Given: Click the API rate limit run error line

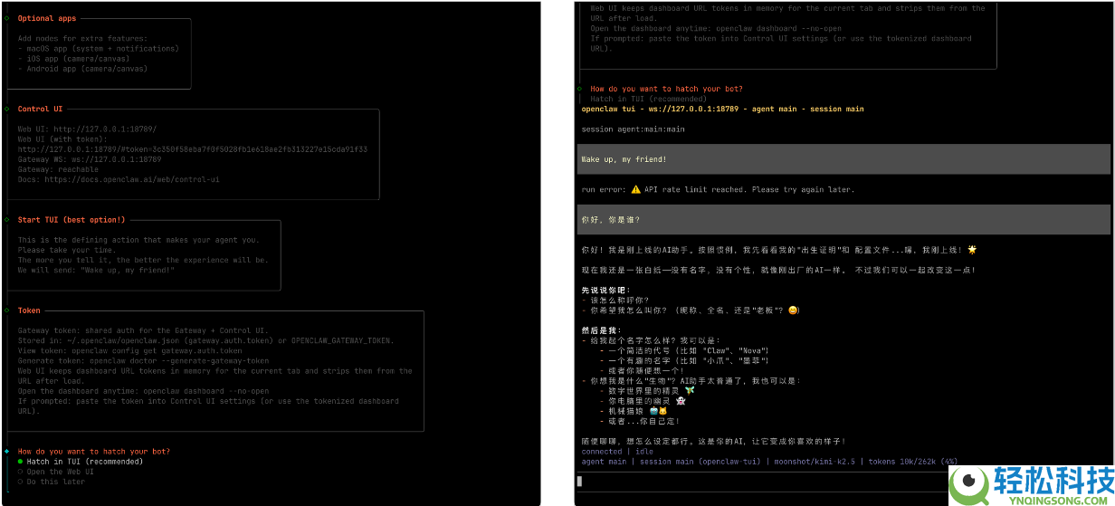Looking at the screenshot, I should click(718, 190).
